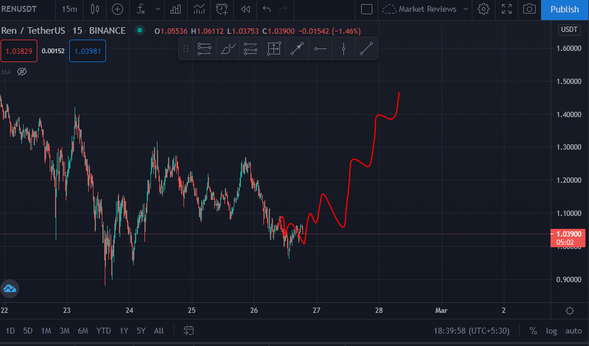Open the USDT currency selector
This screenshot has width=589, height=346.
click(x=569, y=30)
